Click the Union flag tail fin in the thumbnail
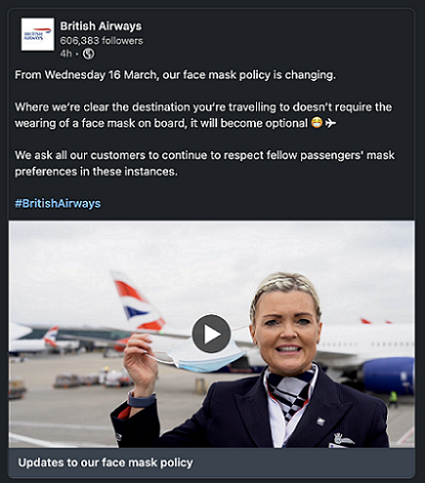The width and height of the screenshot is (425, 483). tap(137, 300)
